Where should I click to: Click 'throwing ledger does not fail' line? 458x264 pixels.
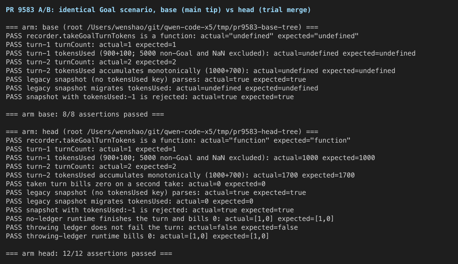click(152, 227)
